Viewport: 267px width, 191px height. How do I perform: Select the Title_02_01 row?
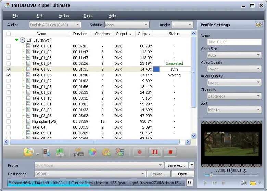coord(97,104)
